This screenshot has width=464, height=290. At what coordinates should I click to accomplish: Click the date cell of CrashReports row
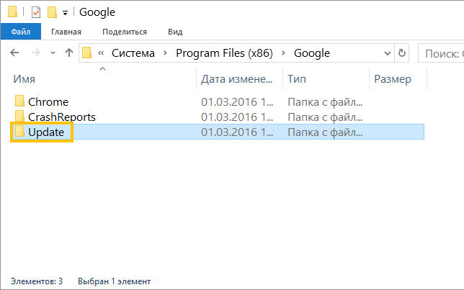coord(237,117)
